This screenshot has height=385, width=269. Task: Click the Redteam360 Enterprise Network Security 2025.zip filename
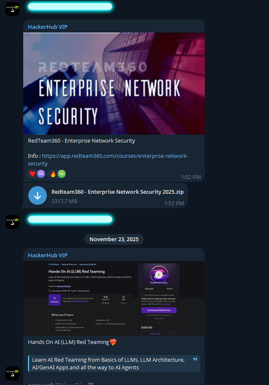[x=117, y=192]
